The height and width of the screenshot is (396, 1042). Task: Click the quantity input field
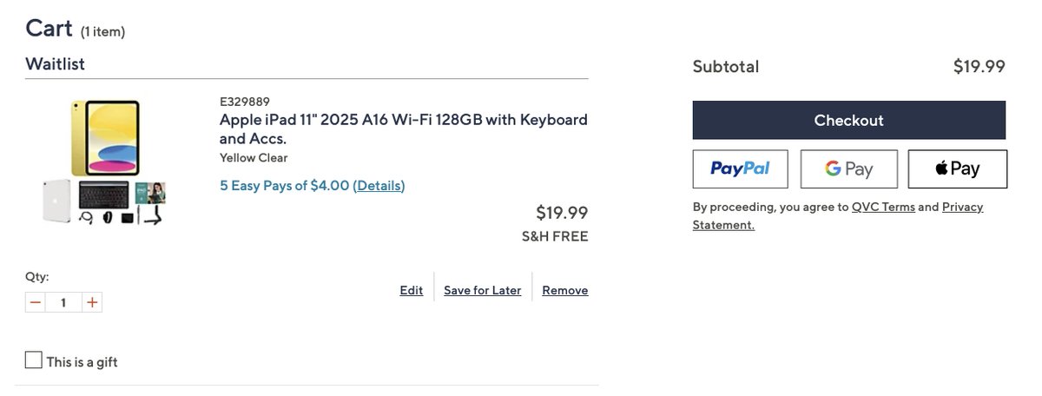coord(63,303)
